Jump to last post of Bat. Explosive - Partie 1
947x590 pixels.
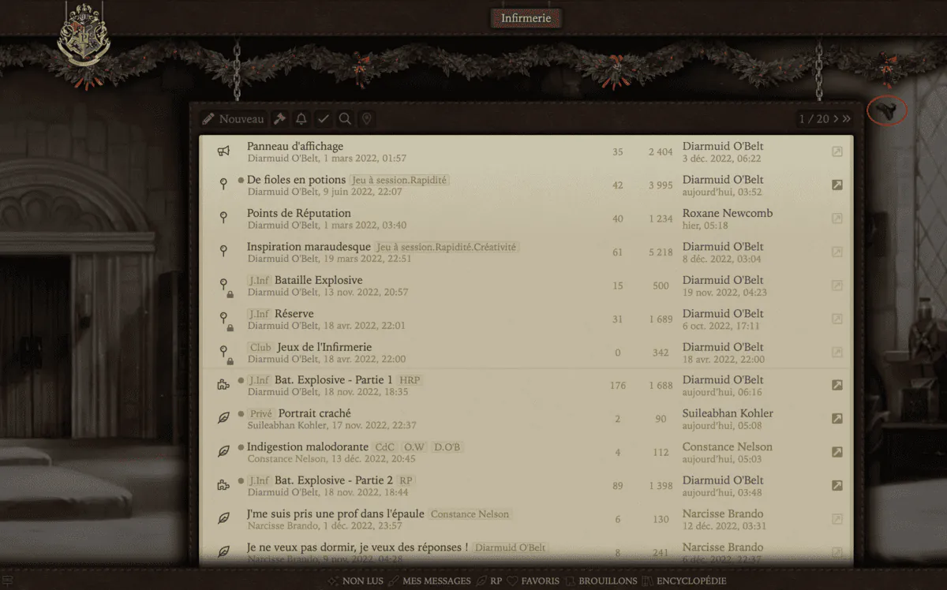pyautogui.click(x=837, y=385)
